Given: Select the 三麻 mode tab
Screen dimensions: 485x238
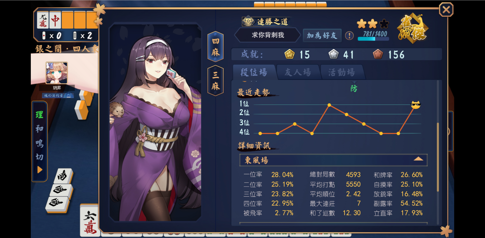Looking at the screenshot, I should click(x=215, y=81).
